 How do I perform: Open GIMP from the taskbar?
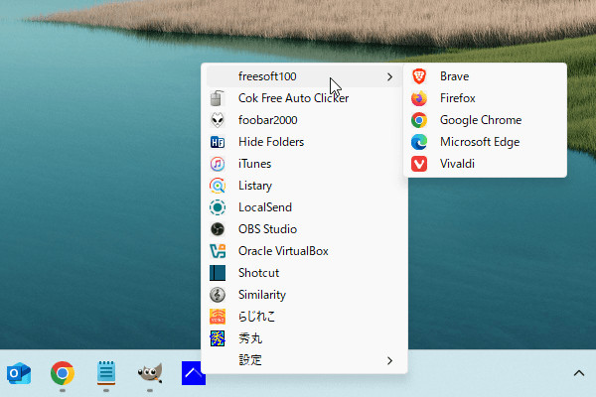click(x=150, y=373)
